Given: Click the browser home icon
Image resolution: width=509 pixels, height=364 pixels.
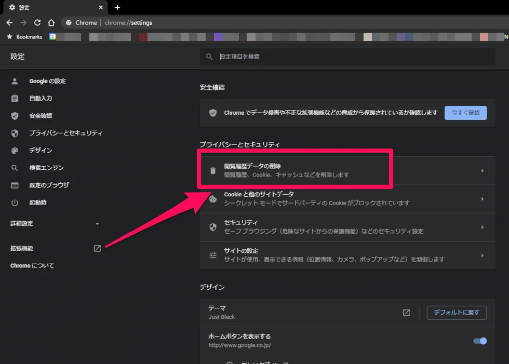Looking at the screenshot, I should coord(51,22).
